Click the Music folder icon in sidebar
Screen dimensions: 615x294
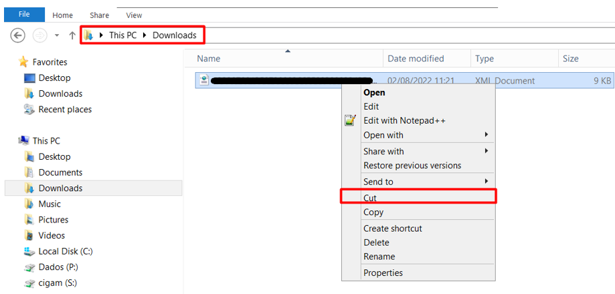click(x=29, y=204)
